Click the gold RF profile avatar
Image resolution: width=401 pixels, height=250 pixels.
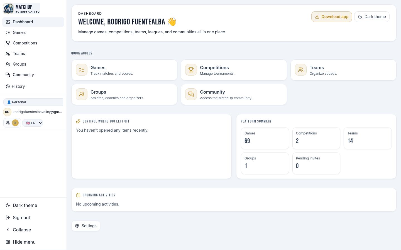coord(15,123)
